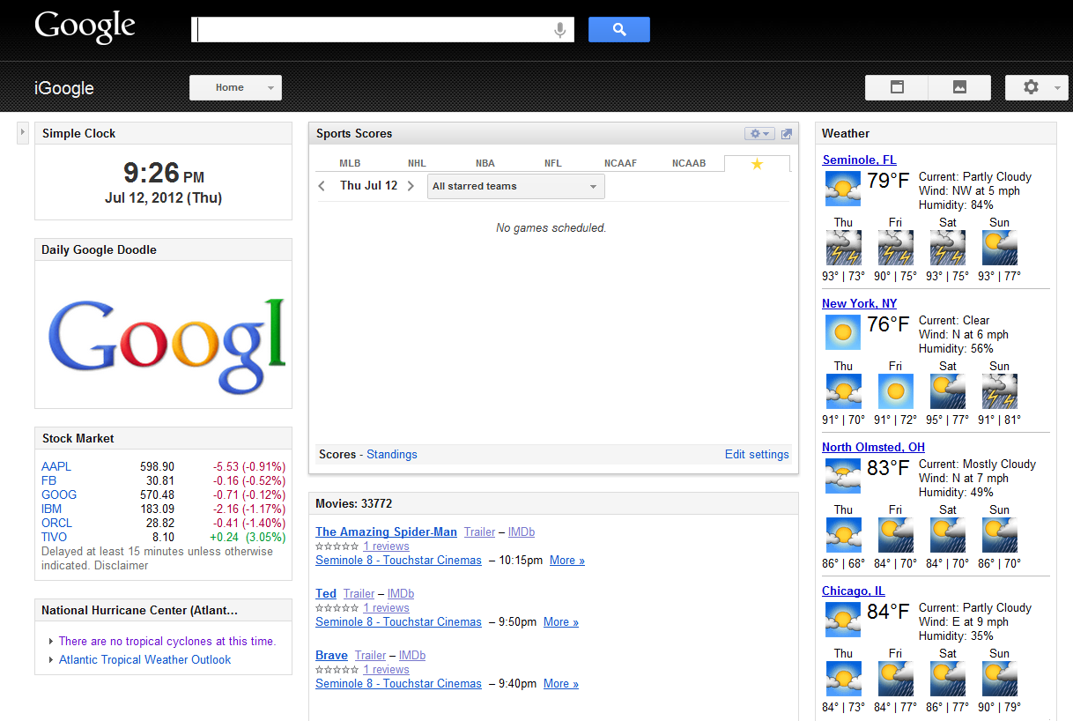Switch to the NFL tab
1073x721 pixels.
553,163
